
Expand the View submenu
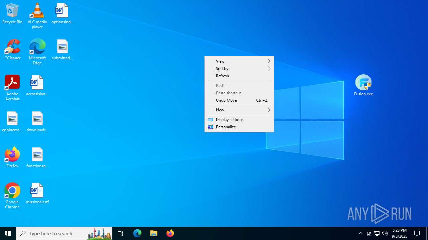239,61
